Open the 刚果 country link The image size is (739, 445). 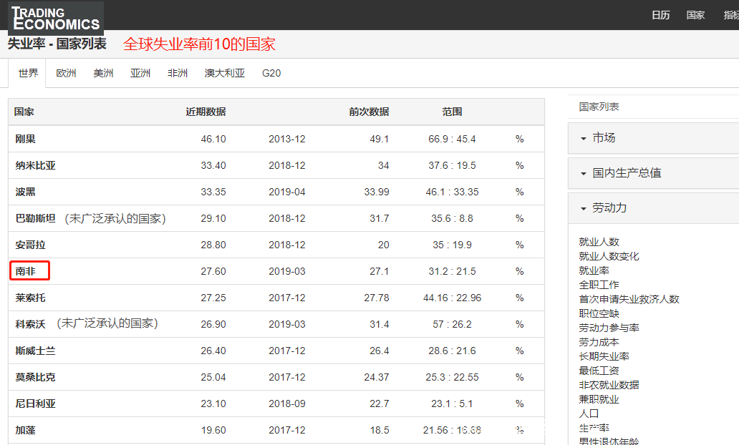click(x=26, y=139)
